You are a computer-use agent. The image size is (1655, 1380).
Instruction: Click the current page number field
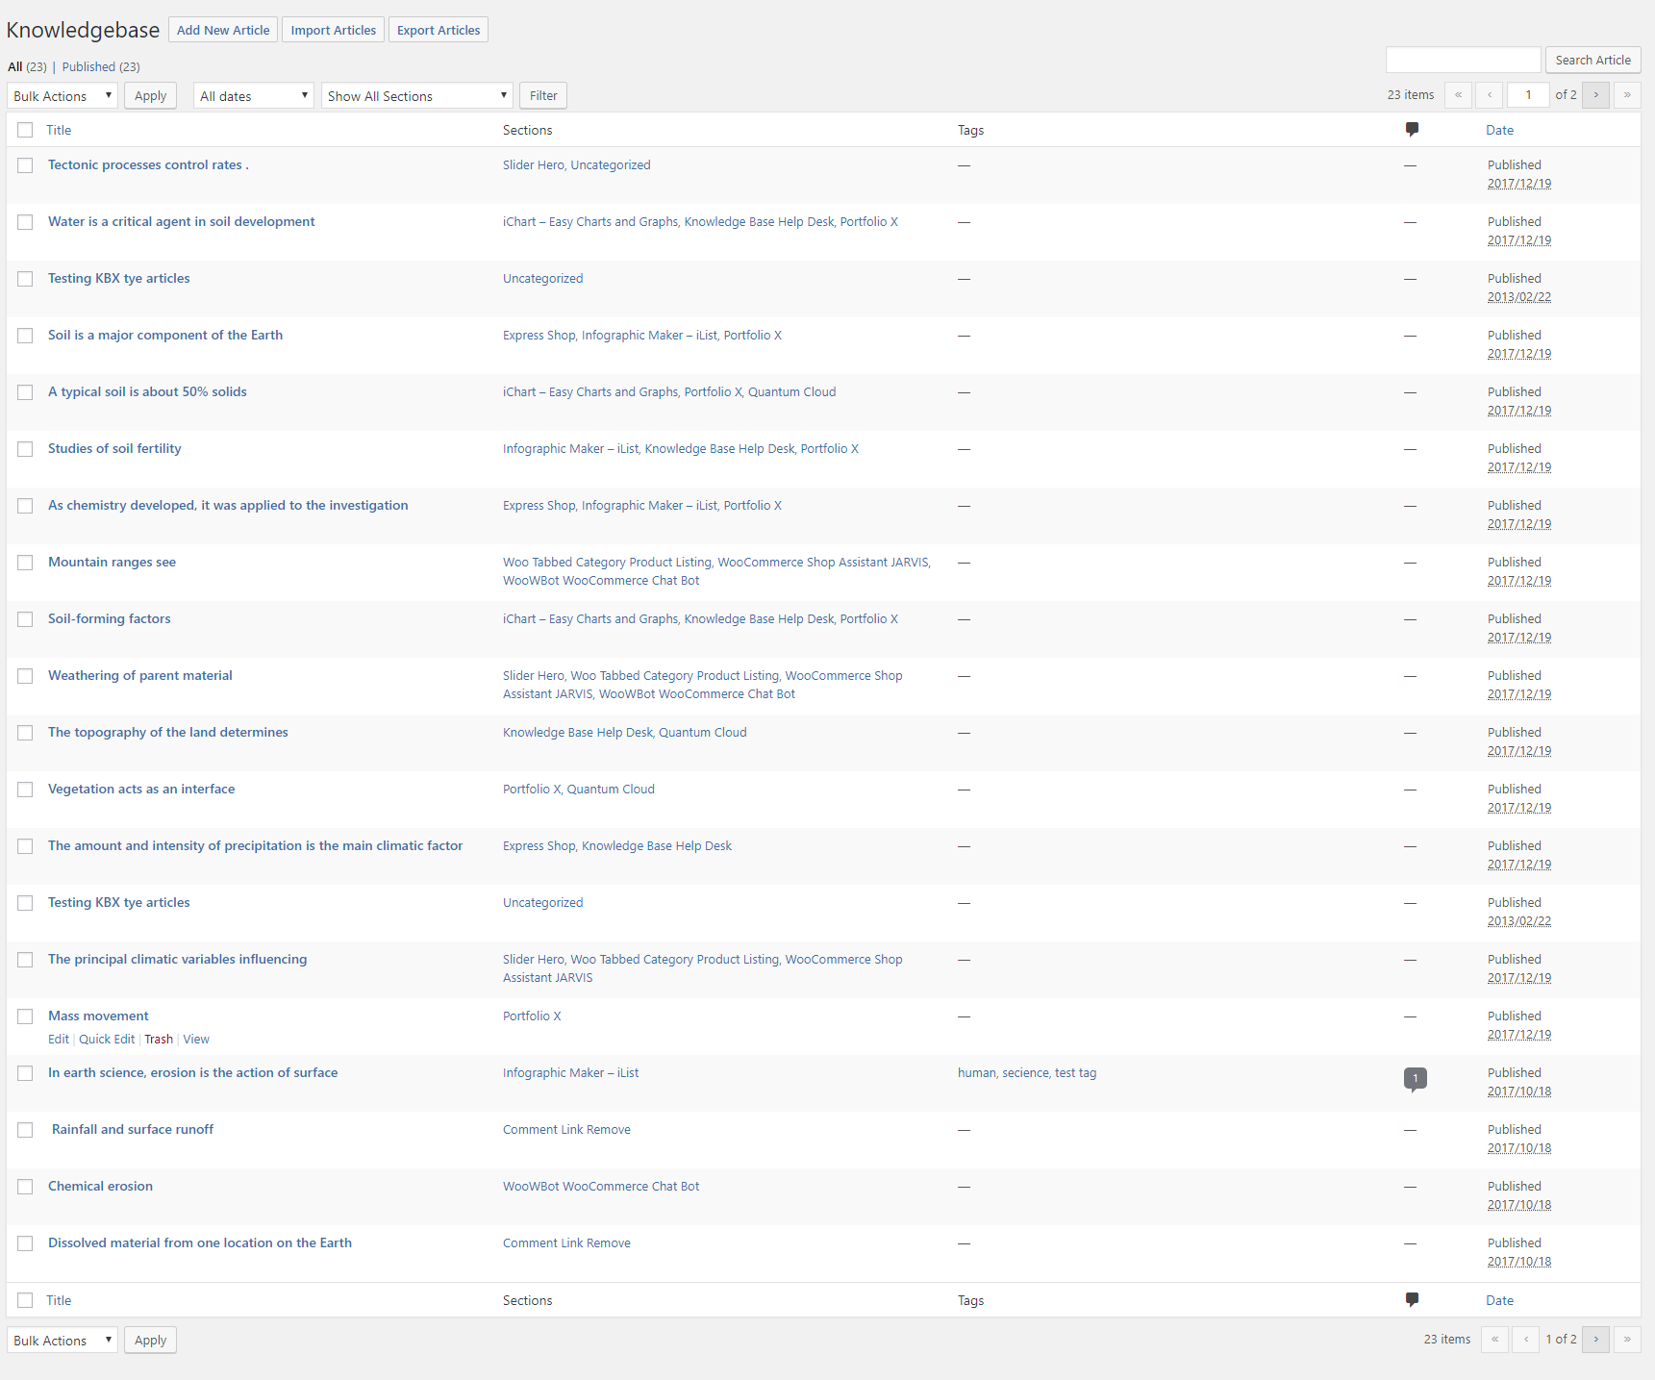coord(1528,95)
